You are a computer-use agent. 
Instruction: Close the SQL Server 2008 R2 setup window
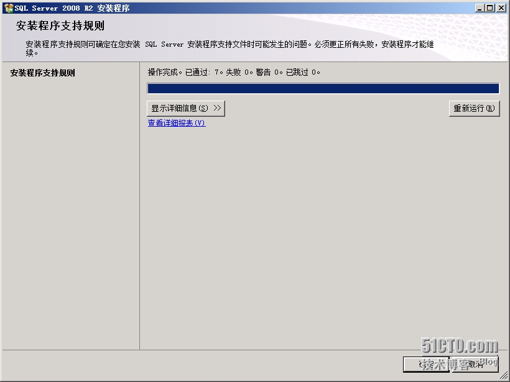(x=501, y=8)
